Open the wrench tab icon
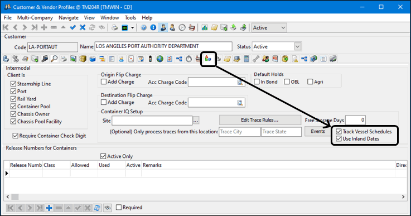Screen dimensions: 411x216 (256, 59)
